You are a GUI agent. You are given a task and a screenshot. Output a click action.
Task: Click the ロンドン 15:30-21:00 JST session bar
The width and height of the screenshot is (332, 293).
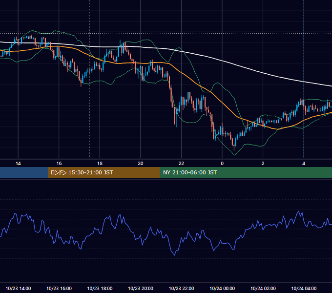104,172
